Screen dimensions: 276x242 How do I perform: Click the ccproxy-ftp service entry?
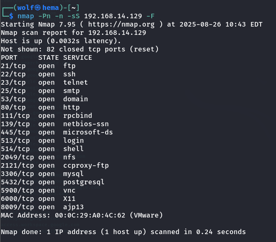click(86, 166)
